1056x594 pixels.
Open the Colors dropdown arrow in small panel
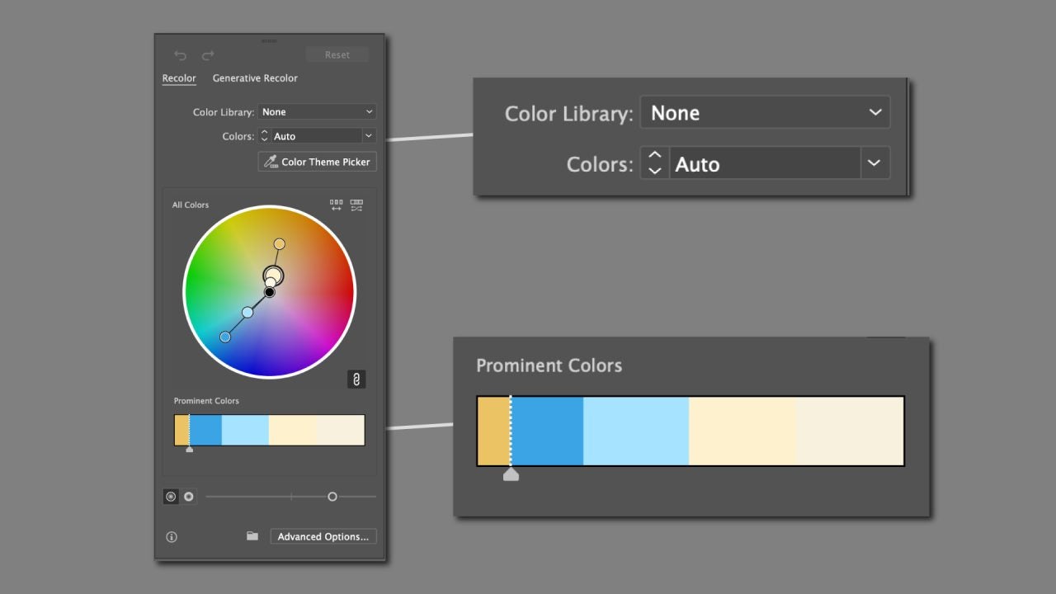369,136
